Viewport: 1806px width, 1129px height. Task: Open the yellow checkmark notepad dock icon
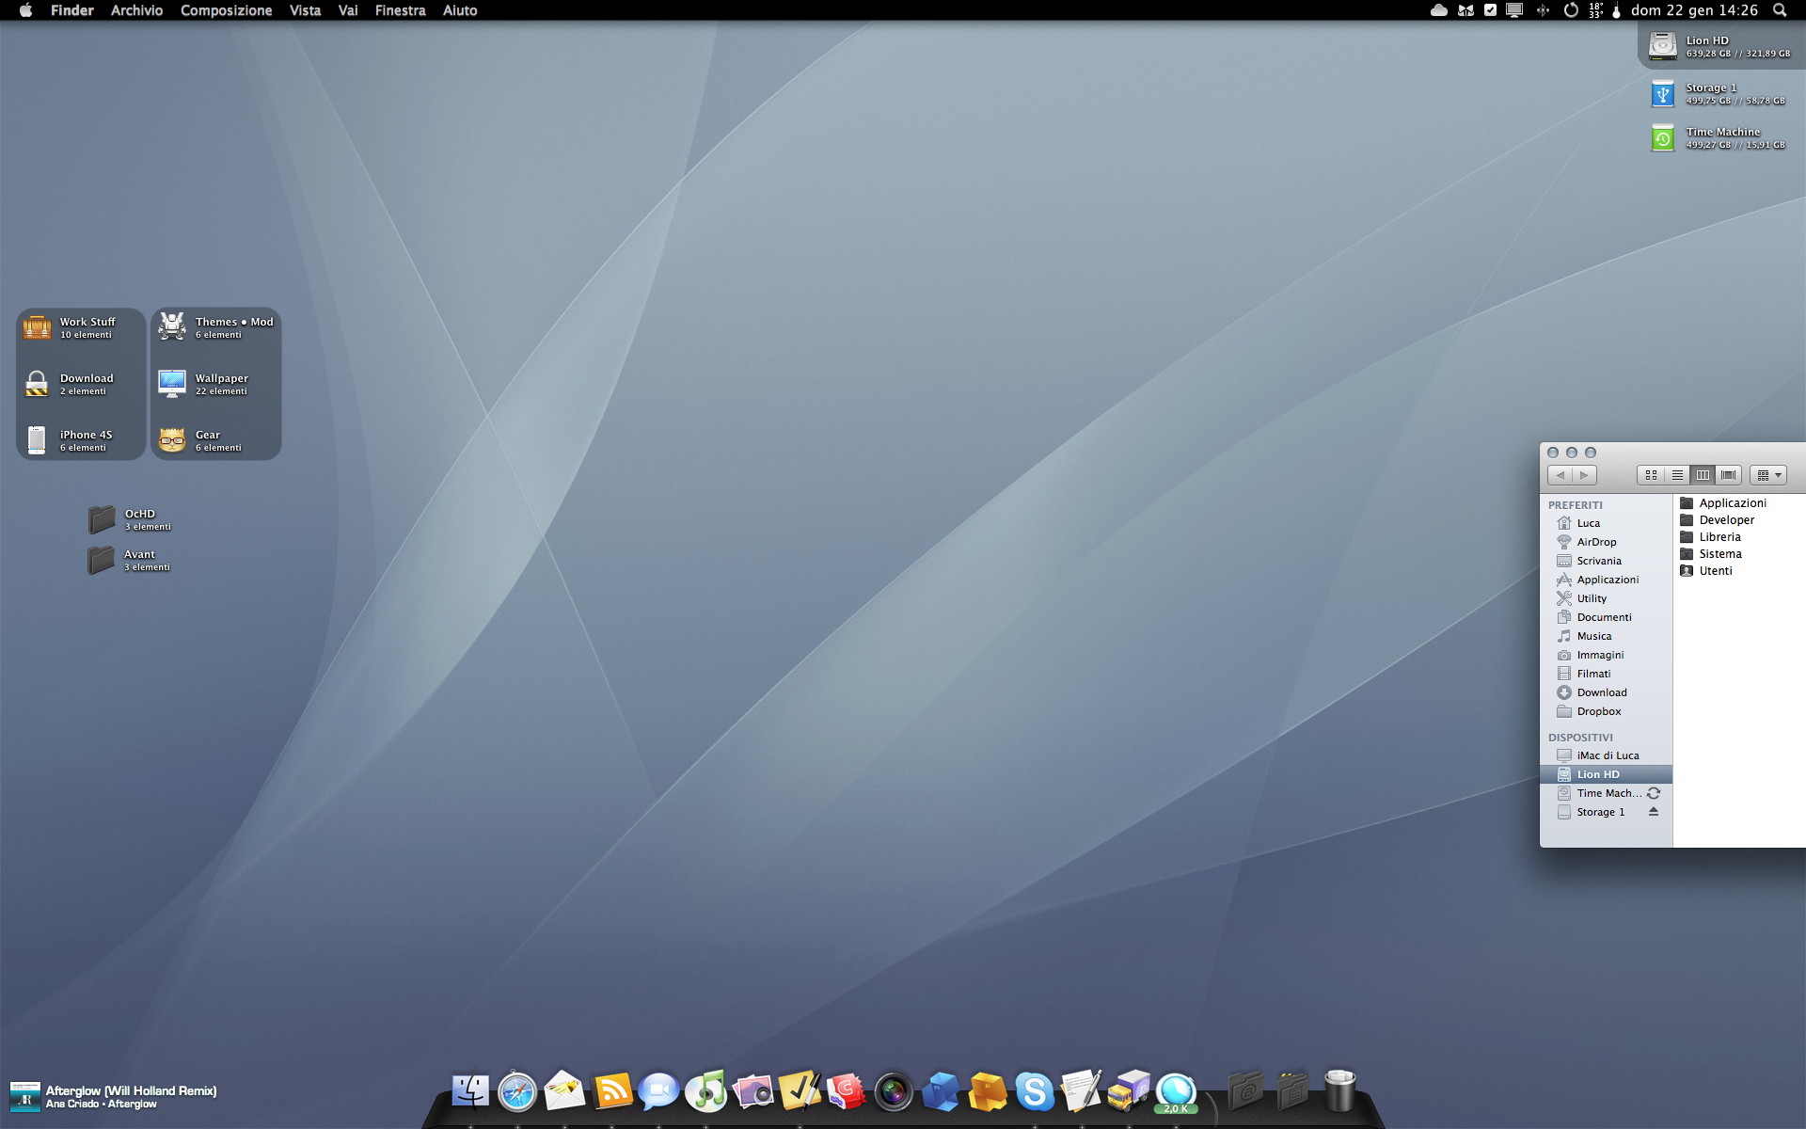pos(800,1091)
